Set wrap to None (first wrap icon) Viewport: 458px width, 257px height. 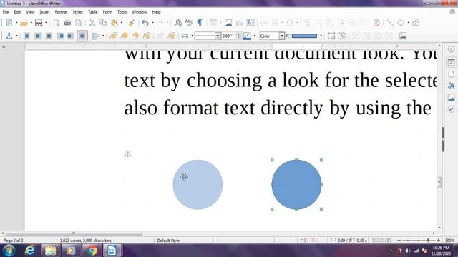point(26,36)
